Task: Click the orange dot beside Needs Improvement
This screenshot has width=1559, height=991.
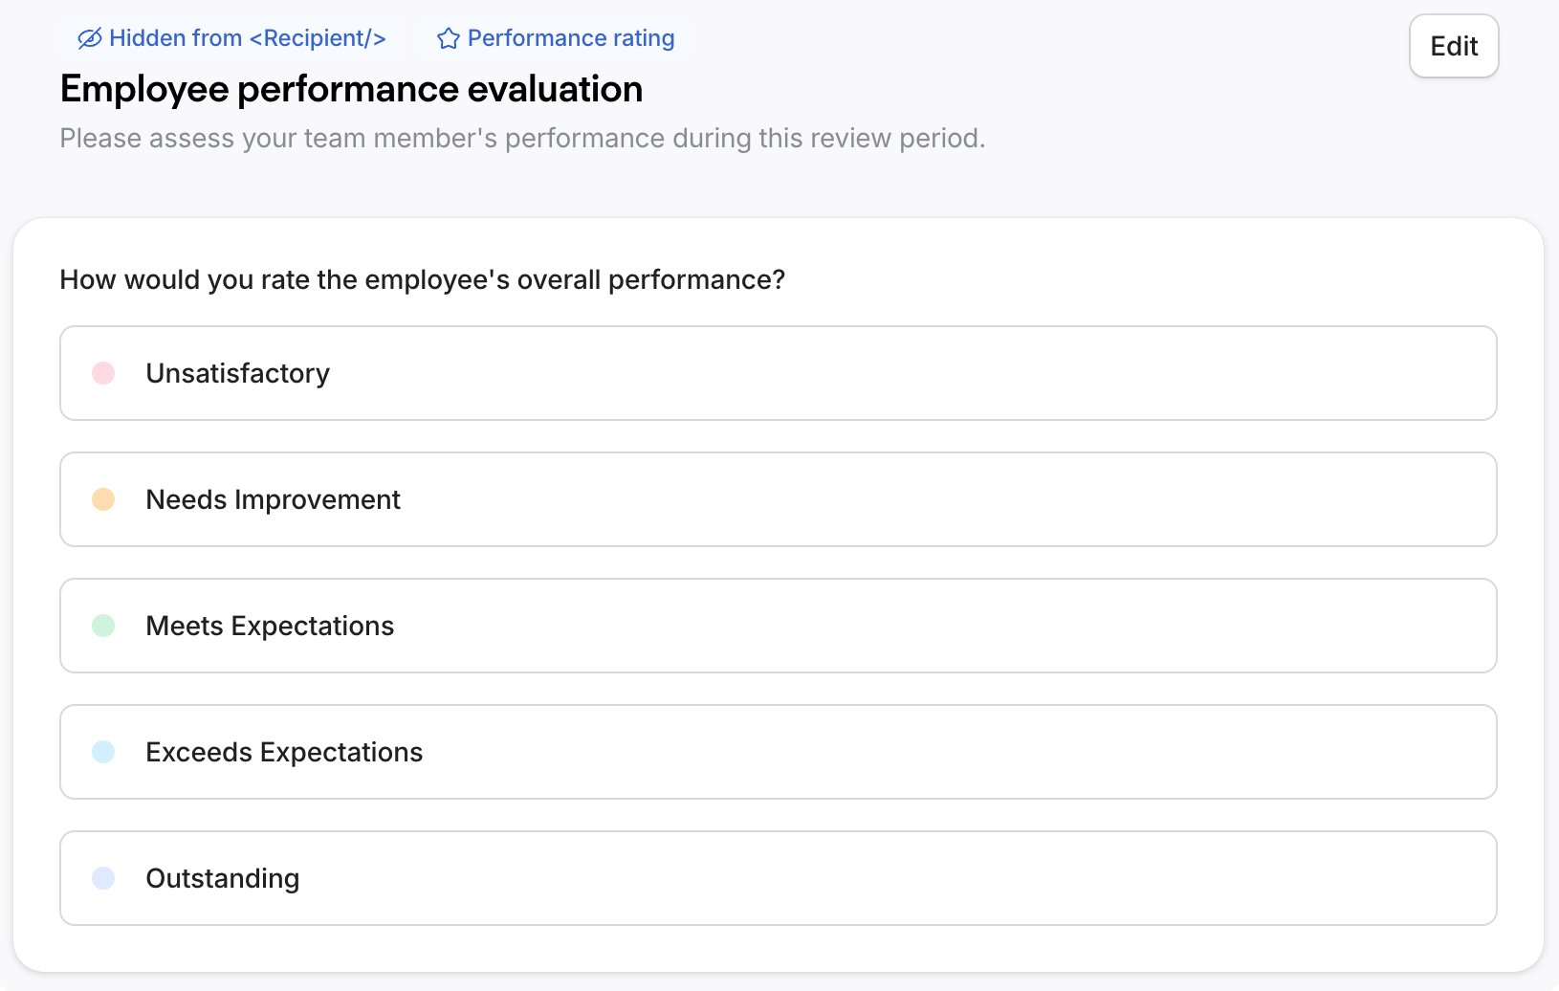Action: pyautogui.click(x=103, y=498)
